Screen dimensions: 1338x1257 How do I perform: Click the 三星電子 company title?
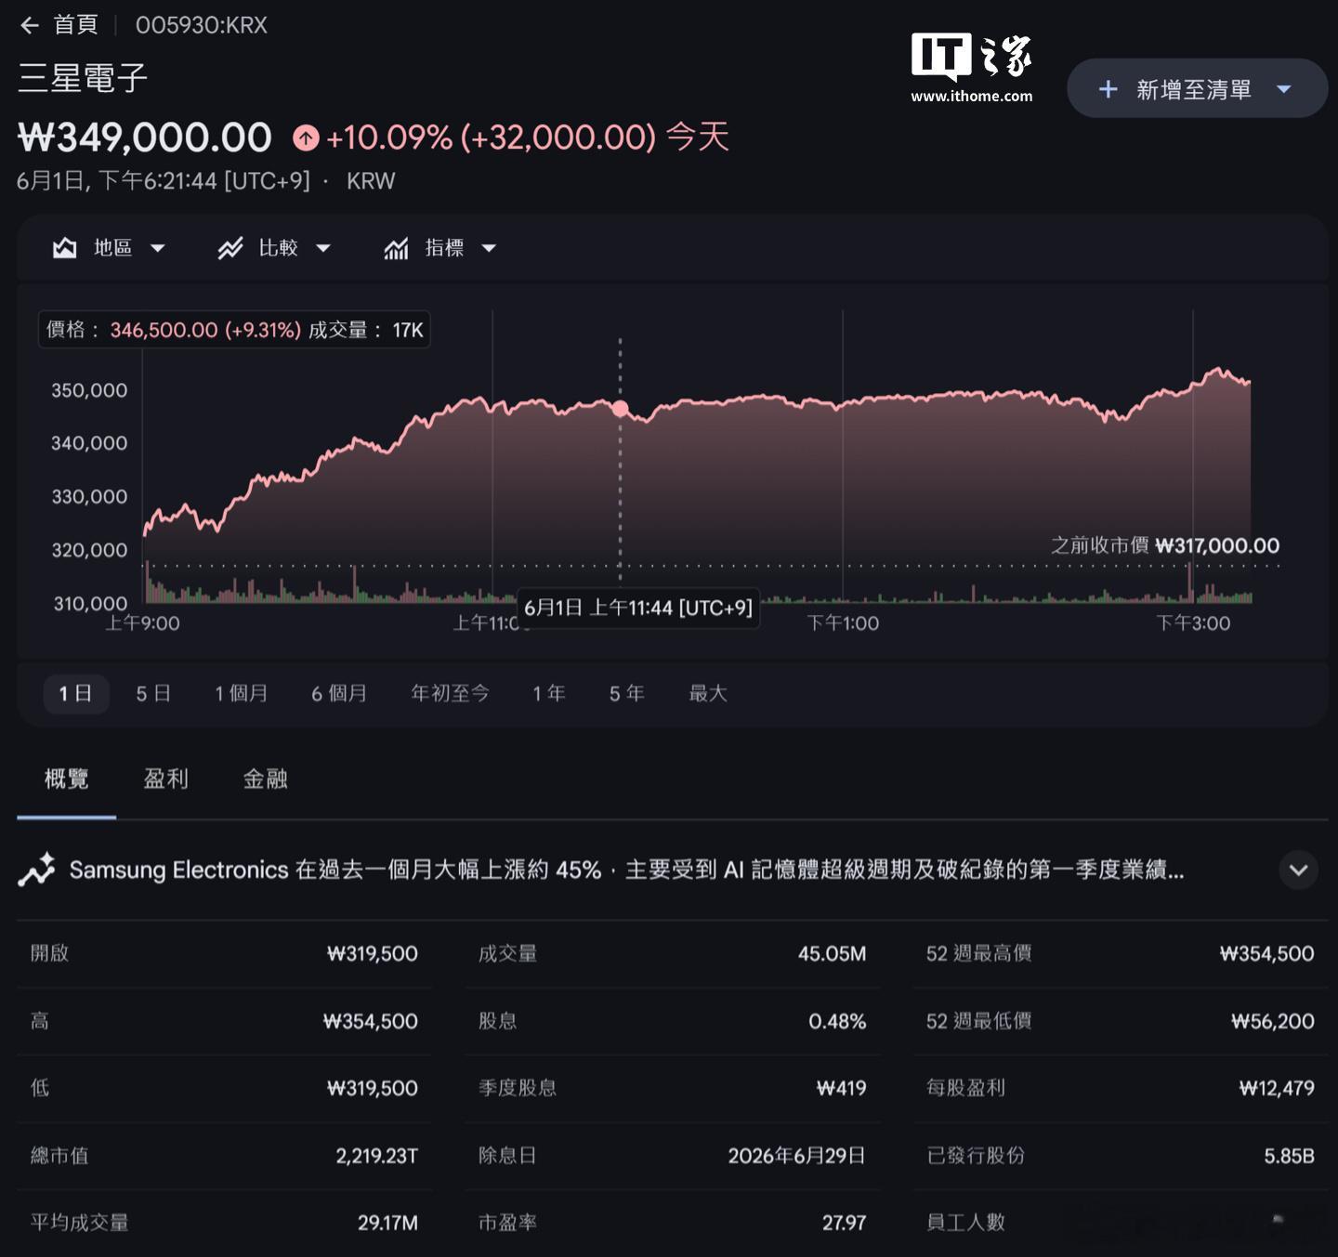83,78
